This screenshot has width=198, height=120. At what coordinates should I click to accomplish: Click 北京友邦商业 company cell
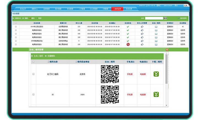(x=63, y=41)
